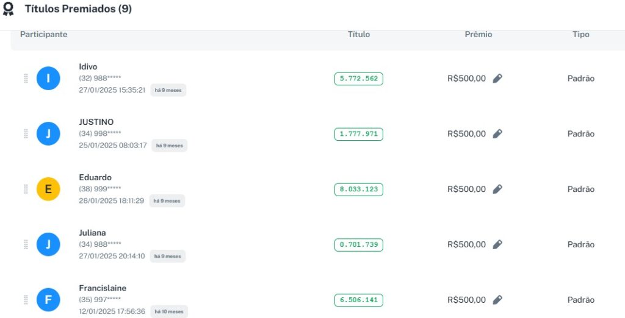
Task: Click Eduardo's yellow E avatar
Action: click(x=48, y=189)
